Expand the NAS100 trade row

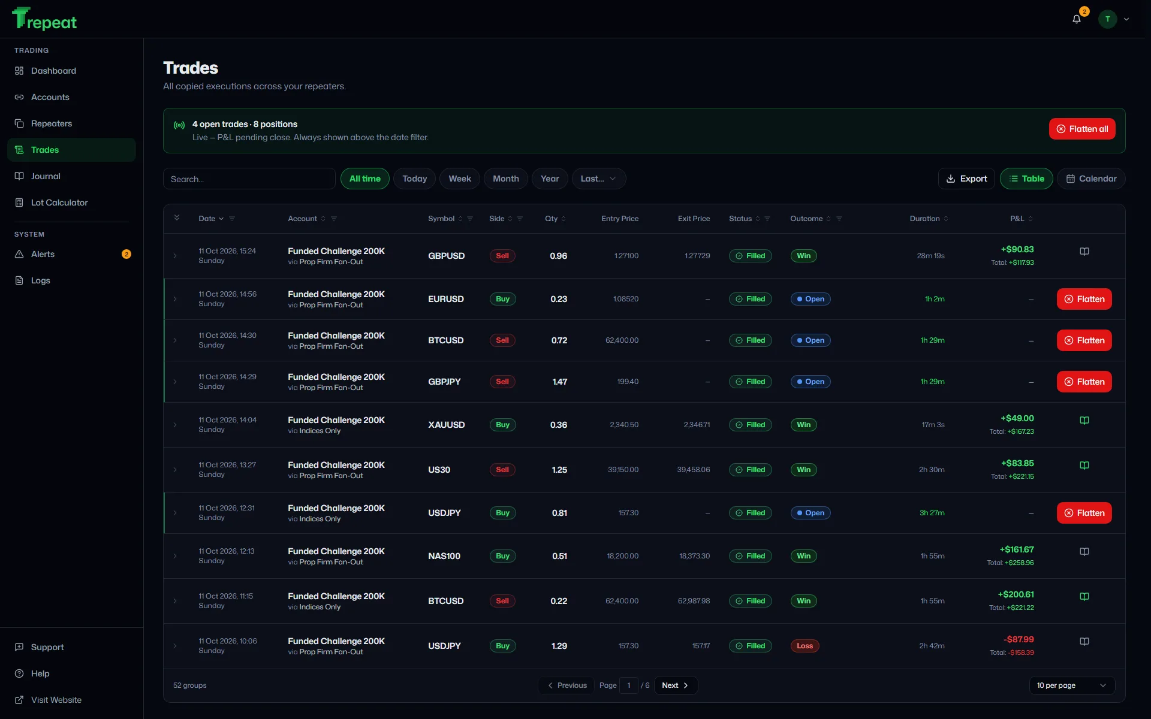[175, 556]
